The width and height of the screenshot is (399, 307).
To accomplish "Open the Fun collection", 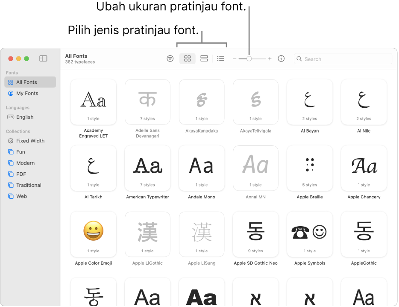I will tap(30, 152).
